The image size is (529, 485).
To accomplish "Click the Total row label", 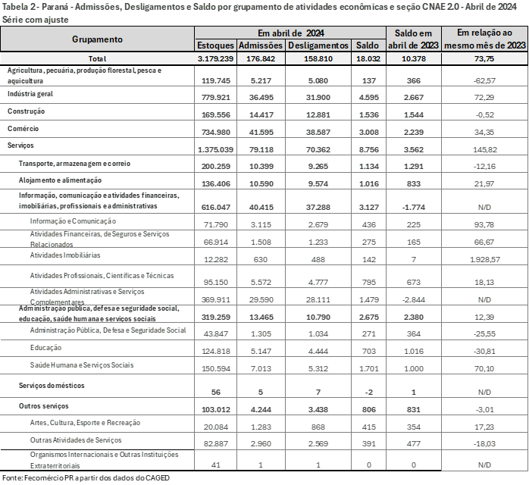I will point(97,58).
